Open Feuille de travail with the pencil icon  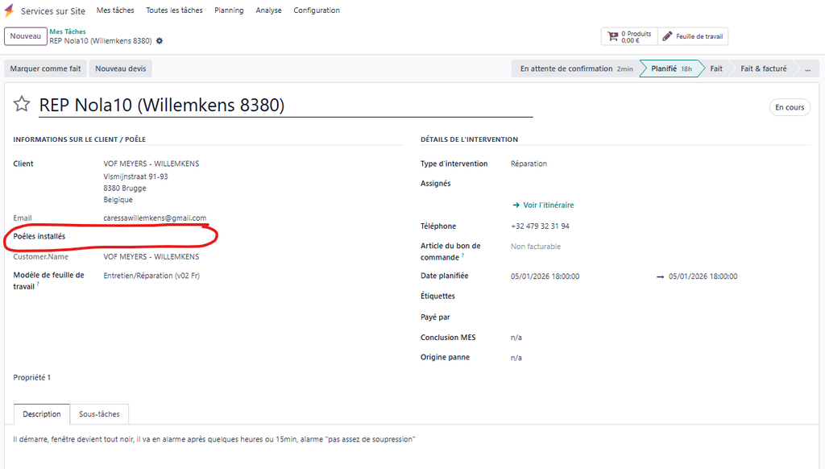[x=693, y=36]
